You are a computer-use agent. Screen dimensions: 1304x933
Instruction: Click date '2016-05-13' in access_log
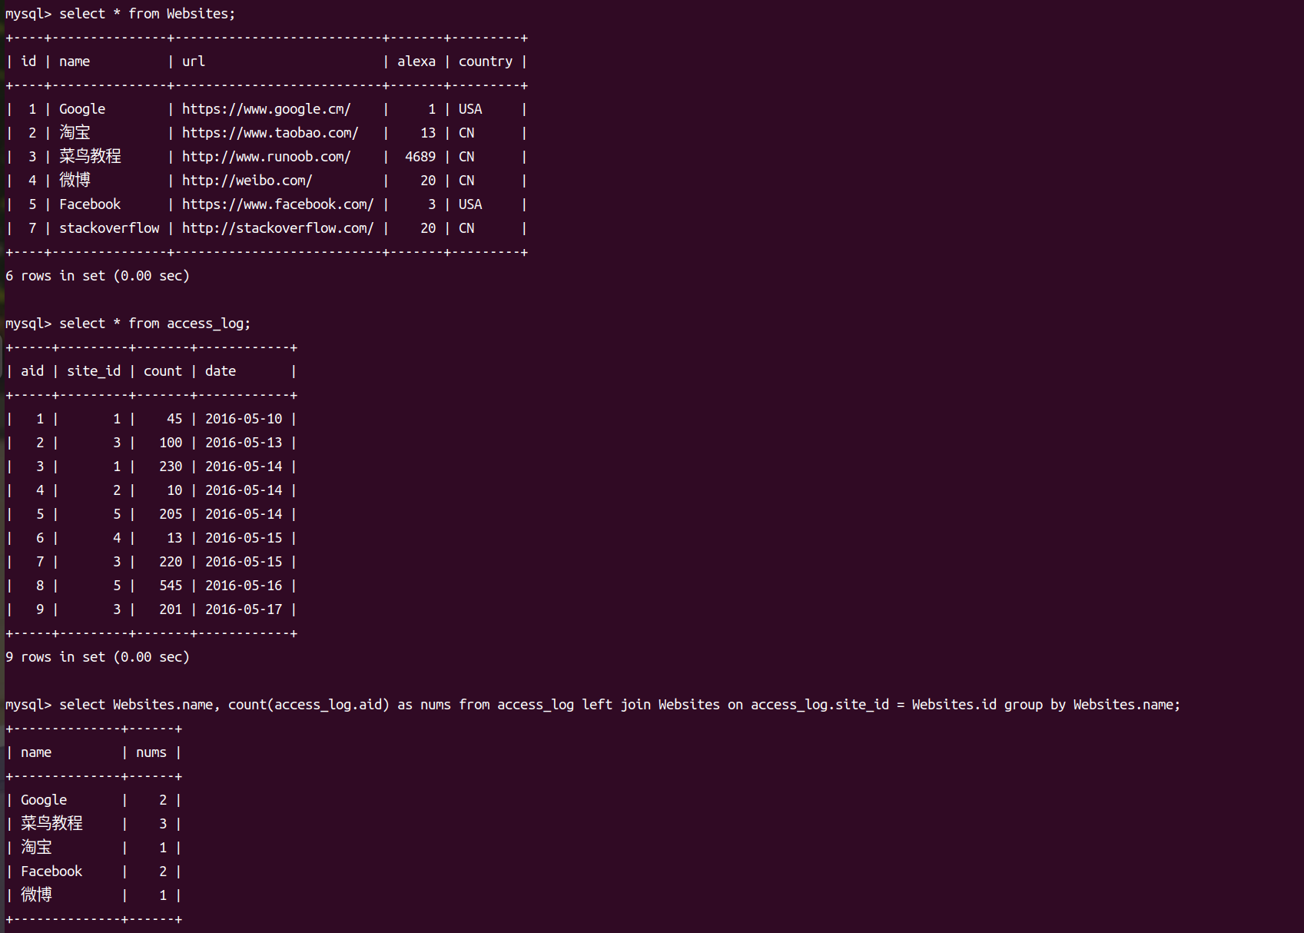pos(244,443)
